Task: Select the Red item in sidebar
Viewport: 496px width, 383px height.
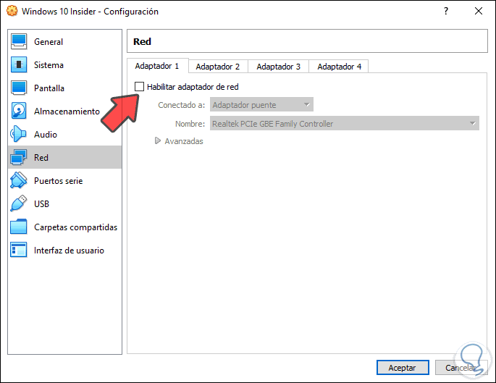Action: click(x=41, y=158)
